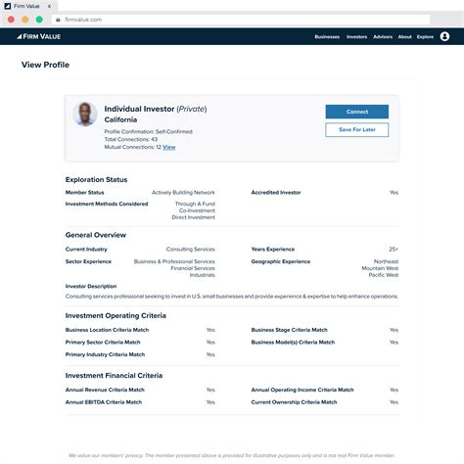Click the Member Status label
Image resolution: width=464 pixels, height=464 pixels.
(x=84, y=193)
